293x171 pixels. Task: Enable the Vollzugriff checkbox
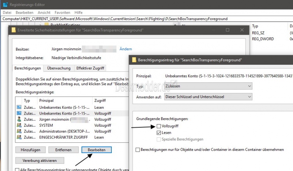click(159, 126)
